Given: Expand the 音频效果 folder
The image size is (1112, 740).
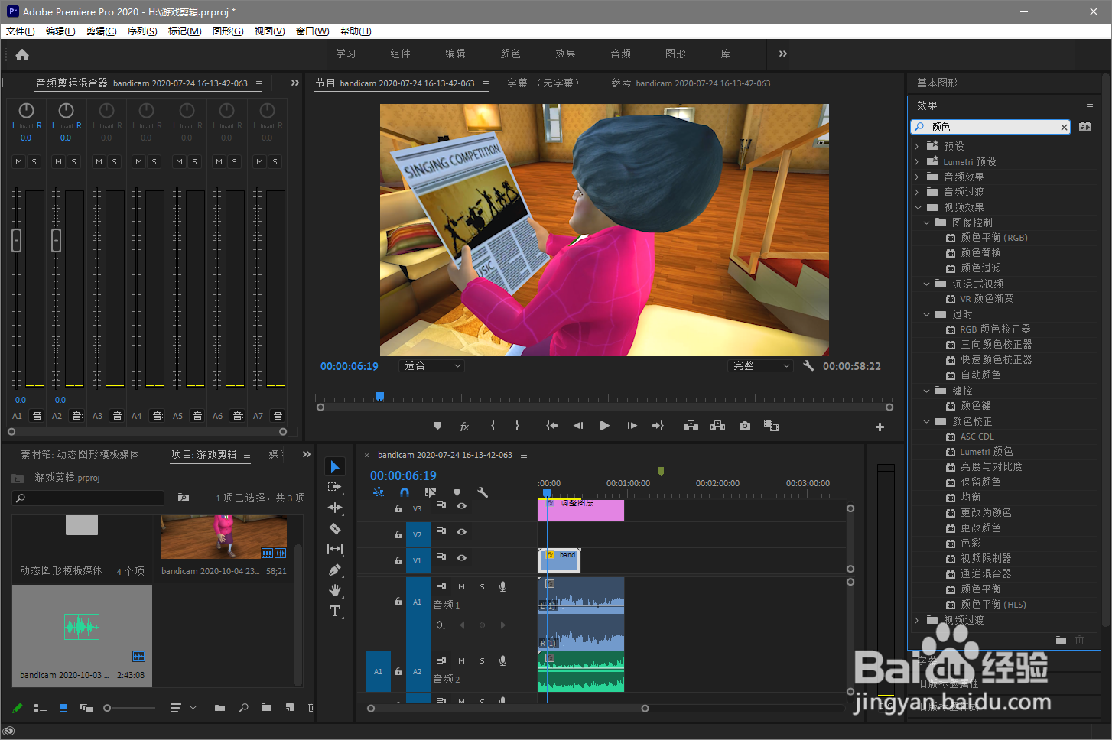Looking at the screenshot, I should tap(917, 177).
